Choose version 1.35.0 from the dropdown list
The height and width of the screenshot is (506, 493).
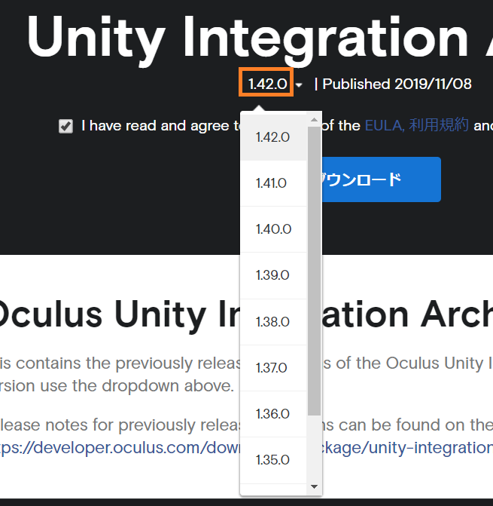(273, 460)
